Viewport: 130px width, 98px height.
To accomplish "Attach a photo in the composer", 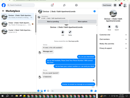I will click(x=42, y=91).
